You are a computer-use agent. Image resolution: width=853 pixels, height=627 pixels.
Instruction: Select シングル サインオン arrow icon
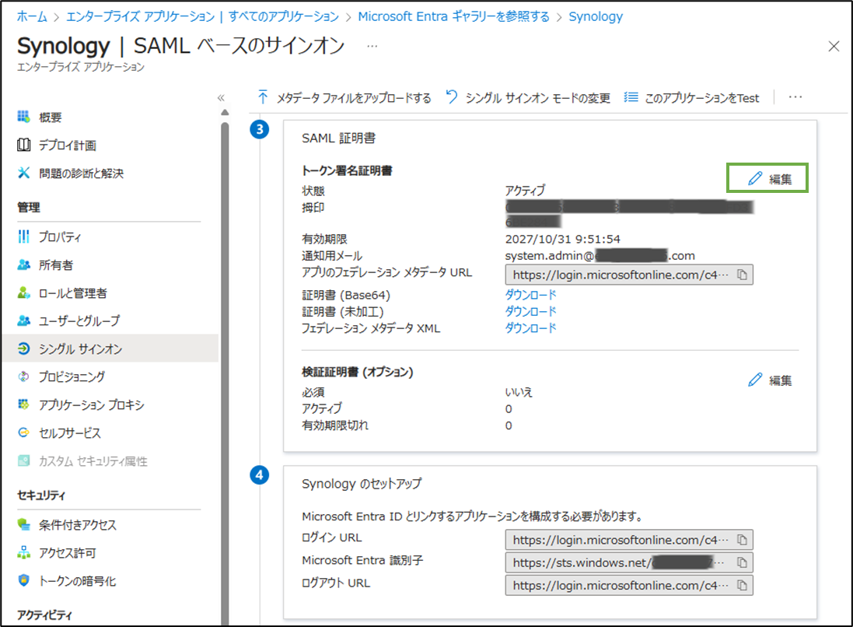pos(23,349)
